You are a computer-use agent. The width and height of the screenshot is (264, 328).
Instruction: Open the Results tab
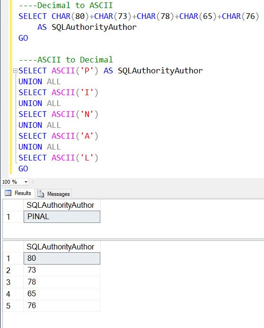[x=18, y=193]
